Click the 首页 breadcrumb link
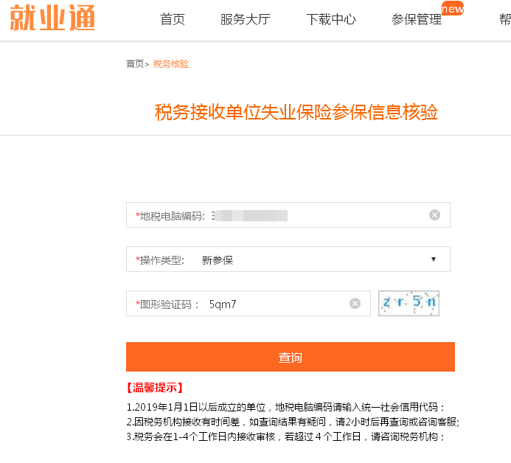The image size is (511, 463). pyautogui.click(x=135, y=64)
